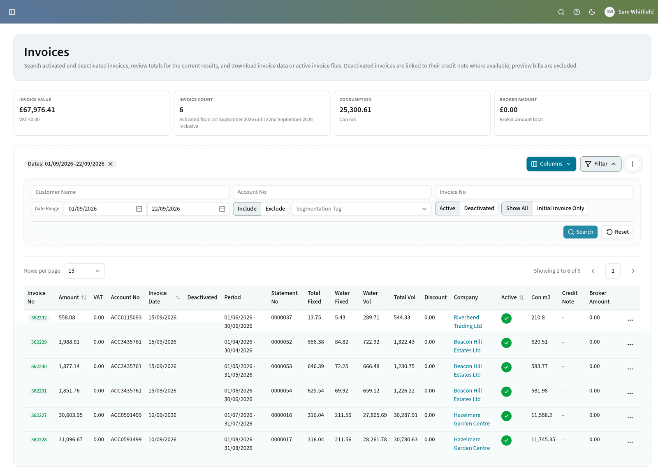Select page 1 in pagination
This screenshot has height=473, width=658.
click(613, 271)
